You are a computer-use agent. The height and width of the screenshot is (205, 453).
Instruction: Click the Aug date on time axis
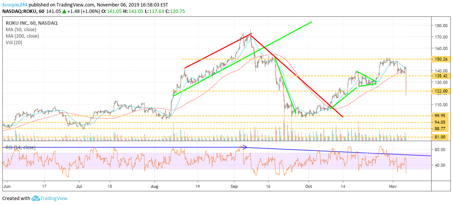[154, 186]
